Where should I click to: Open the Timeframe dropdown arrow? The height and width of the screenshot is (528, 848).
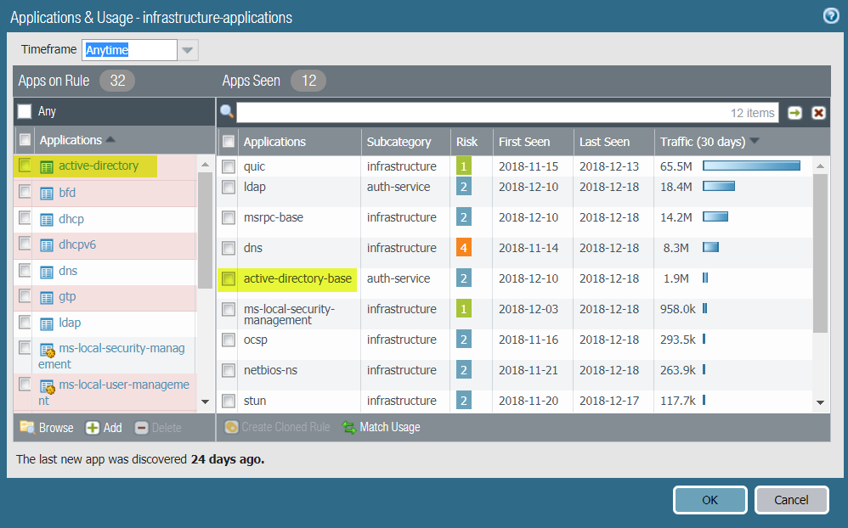tap(188, 50)
